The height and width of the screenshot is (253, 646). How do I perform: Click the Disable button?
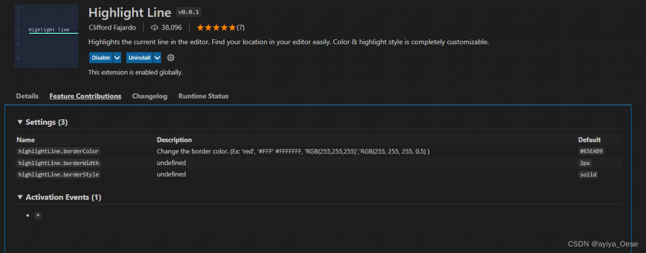click(x=101, y=58)
